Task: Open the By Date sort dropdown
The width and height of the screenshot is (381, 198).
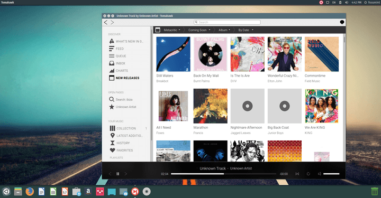Action: point(246,30)
